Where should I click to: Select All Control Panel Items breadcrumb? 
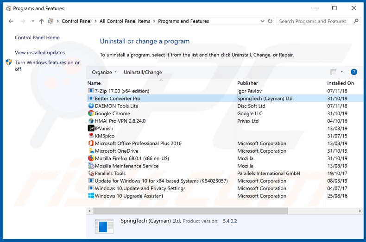(125, 21)
